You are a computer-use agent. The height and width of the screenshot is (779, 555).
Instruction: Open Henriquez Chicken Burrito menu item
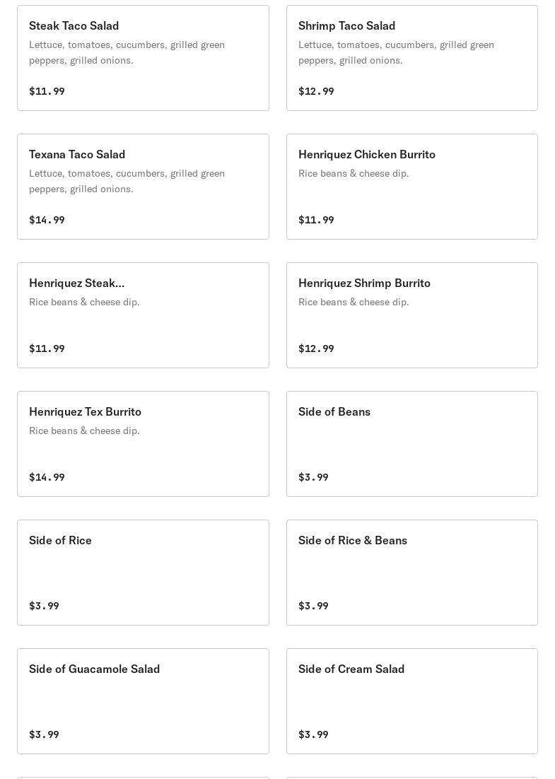click(366, 155)
